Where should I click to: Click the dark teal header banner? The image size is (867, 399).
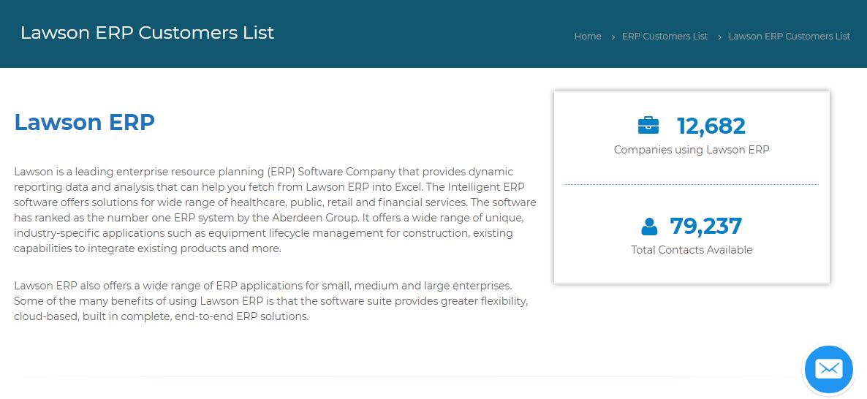(x=434, y=34)
